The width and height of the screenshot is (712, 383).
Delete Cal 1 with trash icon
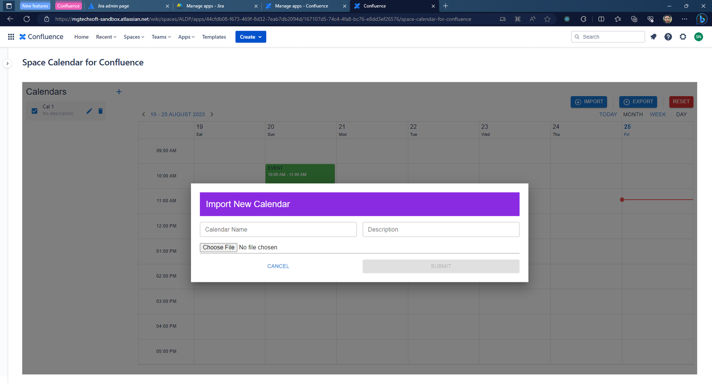(x=100, y=111)
